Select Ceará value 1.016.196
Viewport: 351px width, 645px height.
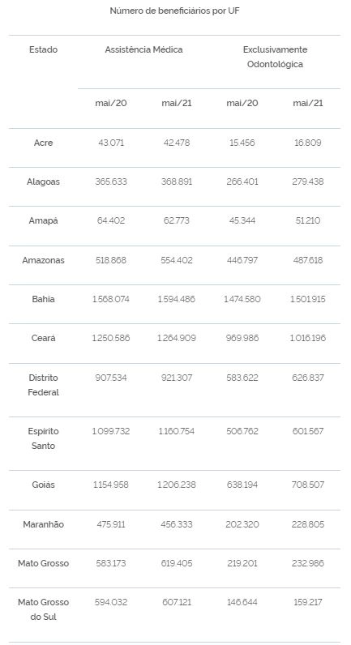[308, 338]
